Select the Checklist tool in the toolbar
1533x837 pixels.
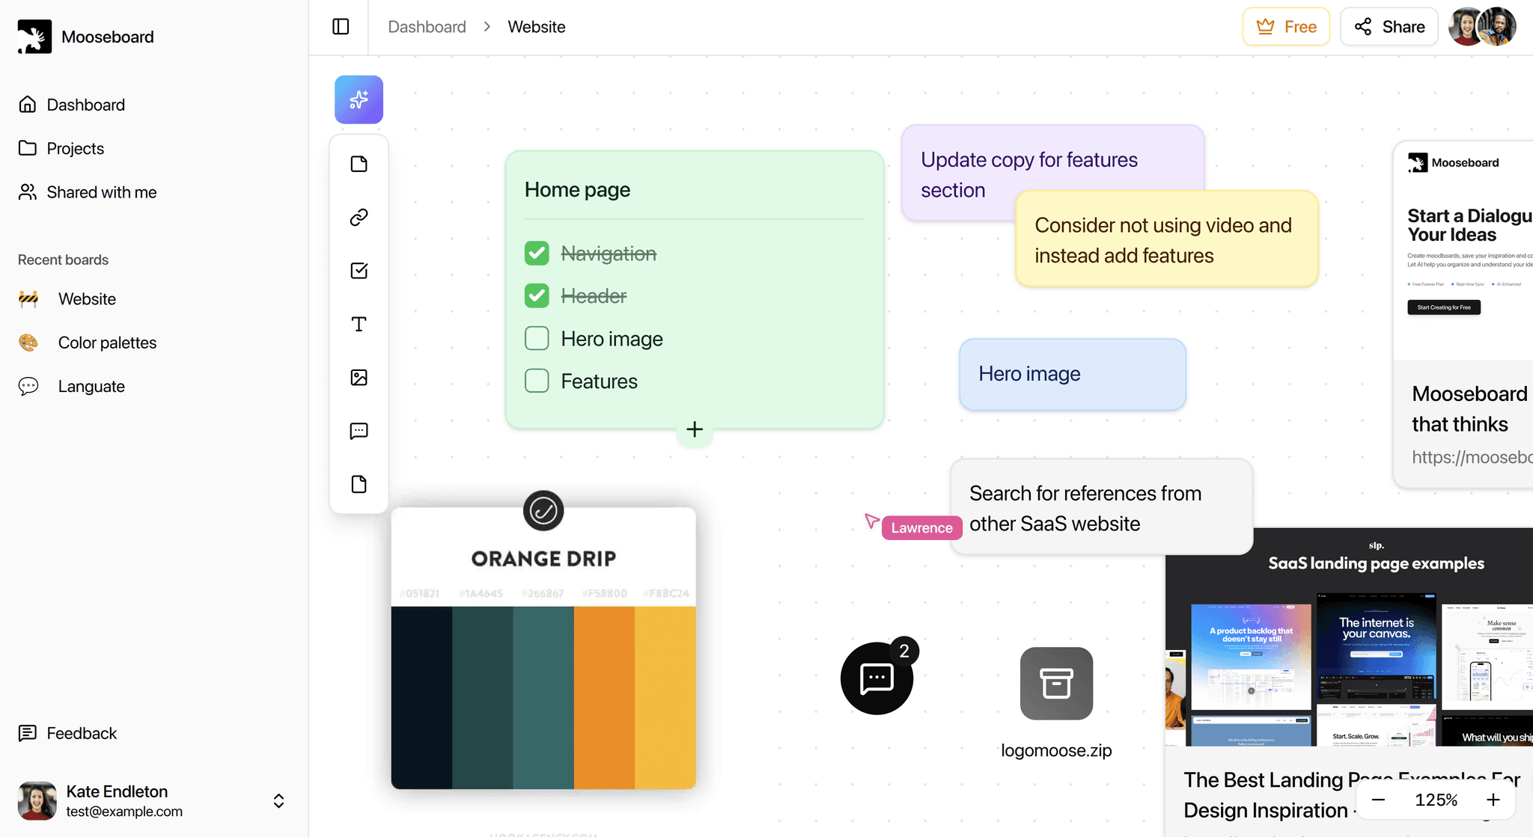[359, 271]
